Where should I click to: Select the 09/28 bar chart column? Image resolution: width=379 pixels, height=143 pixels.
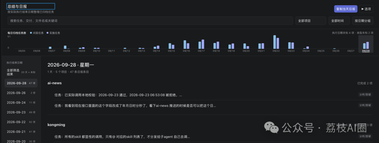366,44
